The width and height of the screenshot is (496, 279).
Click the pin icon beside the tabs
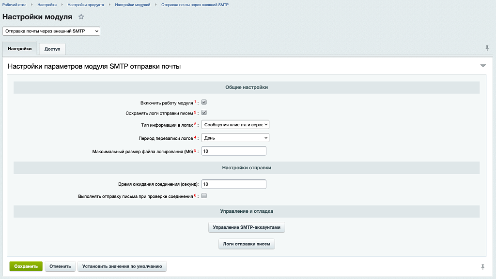(x=487, y=48)
